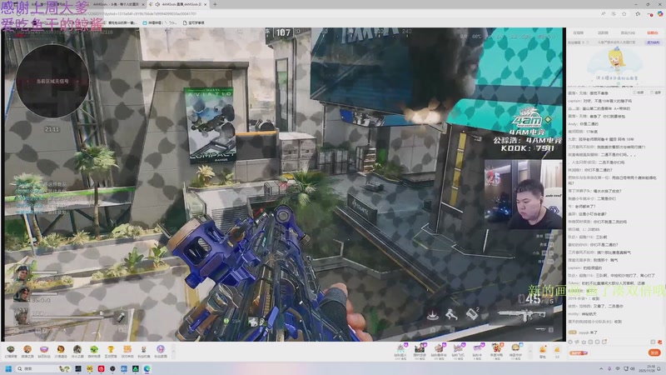This screenshot has width=666, height=375.
Task: Send the dark portrait gift
Action: 420,348
